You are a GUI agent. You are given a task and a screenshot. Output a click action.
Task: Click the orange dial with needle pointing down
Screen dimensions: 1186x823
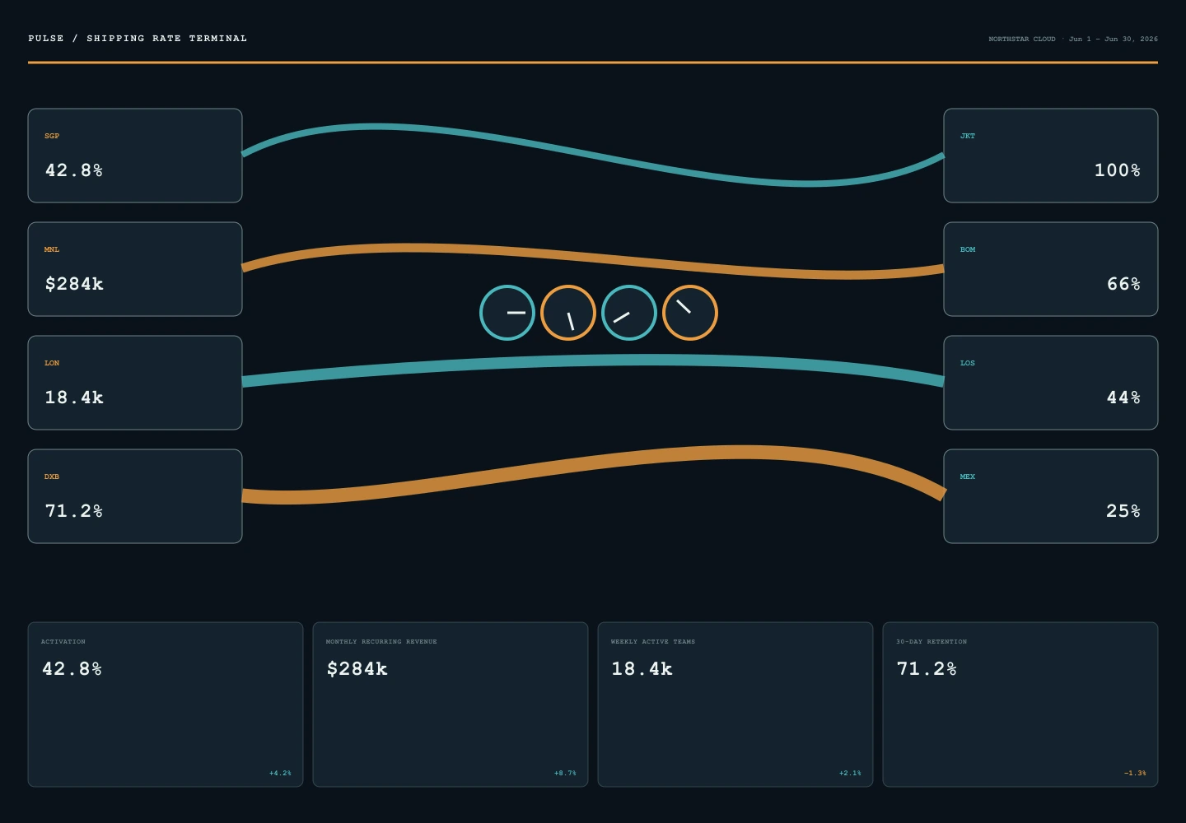pos(568,313)
